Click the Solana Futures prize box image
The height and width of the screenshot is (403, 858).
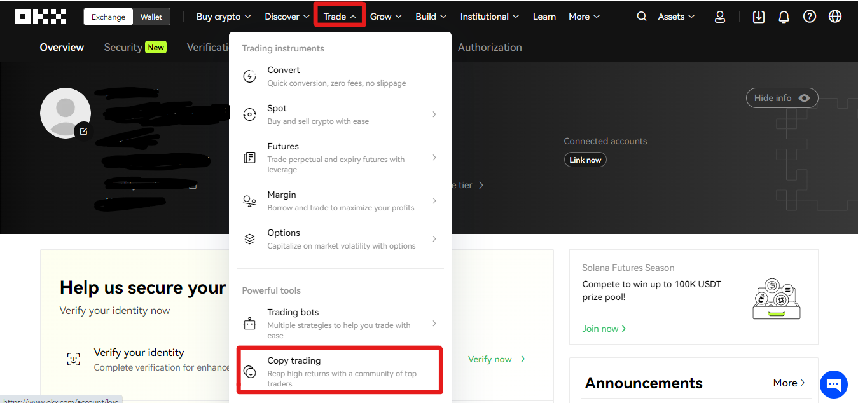[x=776, y=298]
